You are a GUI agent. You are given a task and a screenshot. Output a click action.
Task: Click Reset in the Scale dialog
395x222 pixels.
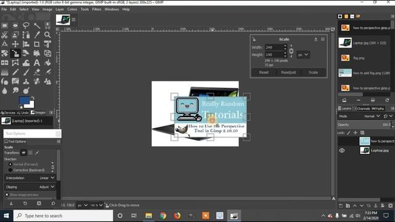pyautogui.click(x=264, y=72)
